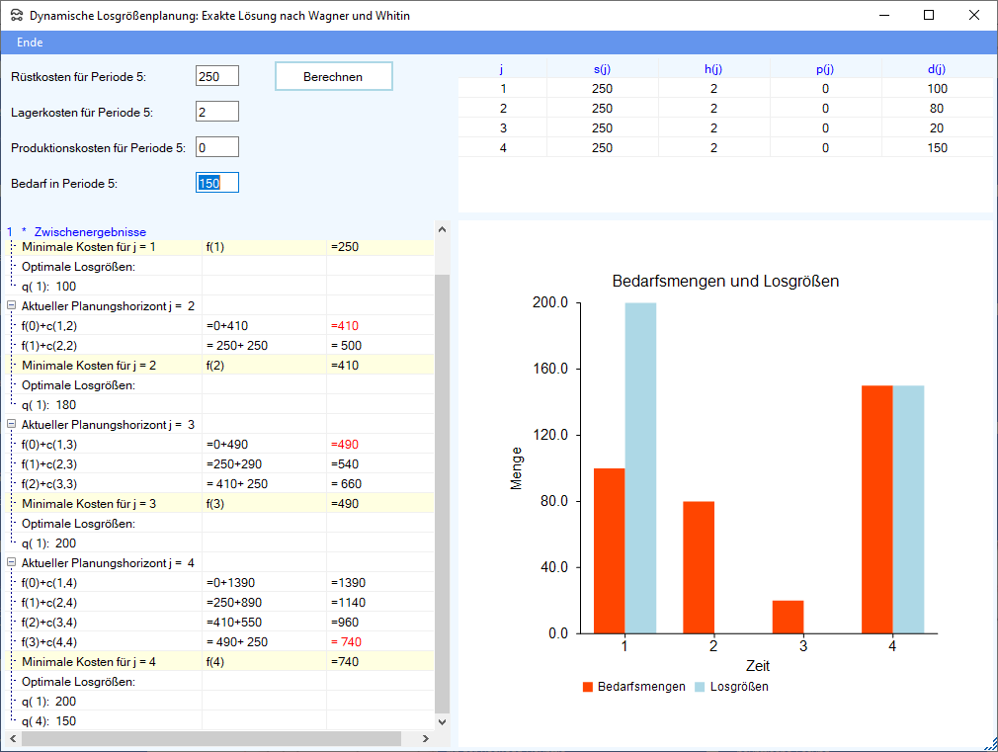Viewport: 998px width, 752px height.
Task: Click the Rüstkosten für Periode 5 field
Action: click(x=217, y=76)
